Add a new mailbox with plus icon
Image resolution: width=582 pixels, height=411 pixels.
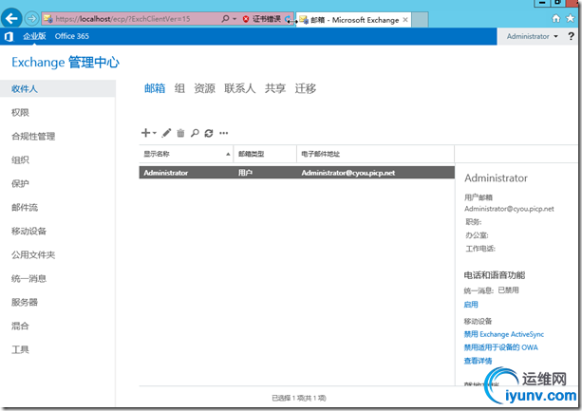pos(146,133)
